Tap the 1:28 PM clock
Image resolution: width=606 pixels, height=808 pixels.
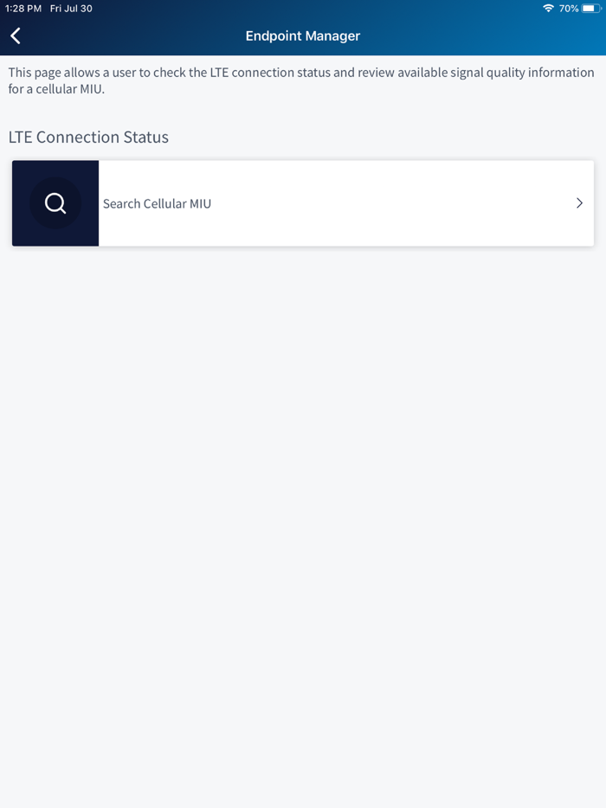click(23, 9)
